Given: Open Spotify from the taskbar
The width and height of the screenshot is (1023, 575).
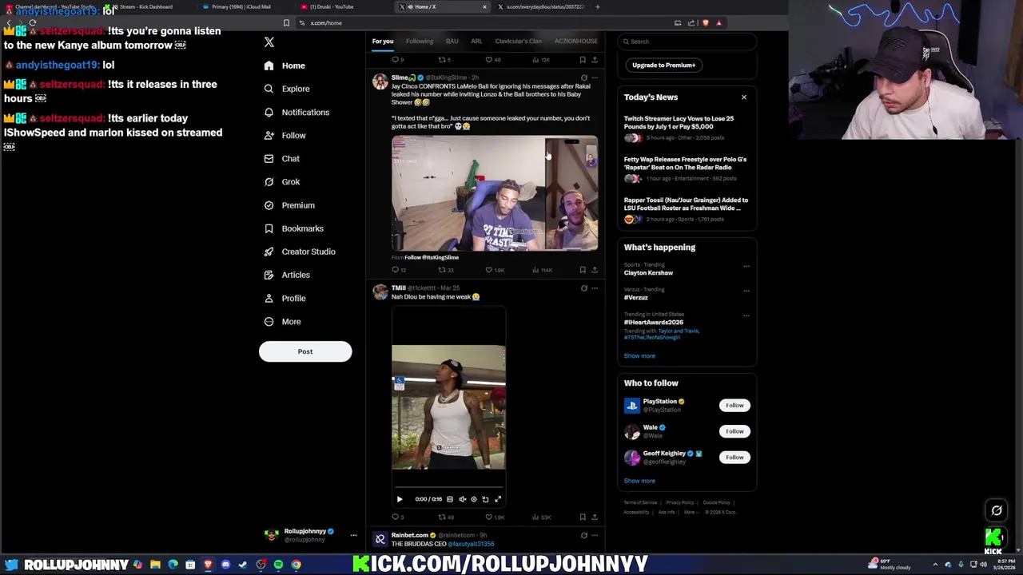Looking at the screenshot, I should point(278,565).
